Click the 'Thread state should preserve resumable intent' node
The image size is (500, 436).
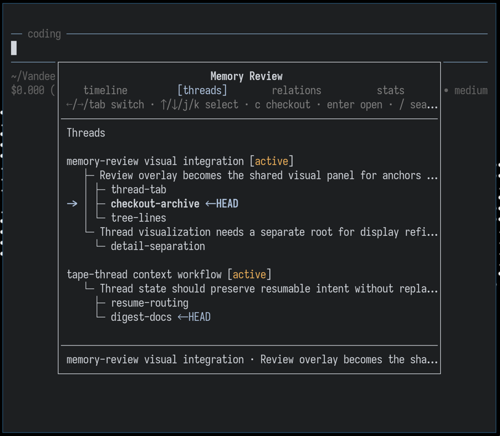click(268, 289)
